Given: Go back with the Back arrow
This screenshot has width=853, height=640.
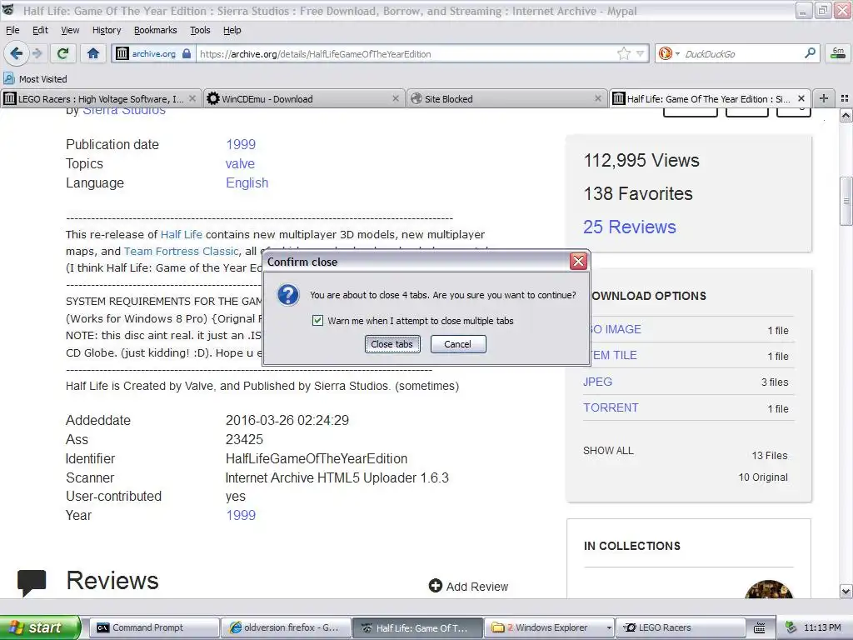Looking at the screenshot, I should point(16,53).
